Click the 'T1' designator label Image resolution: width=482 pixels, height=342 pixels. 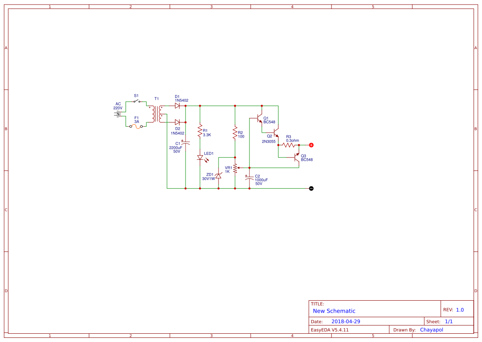[156, 98]
